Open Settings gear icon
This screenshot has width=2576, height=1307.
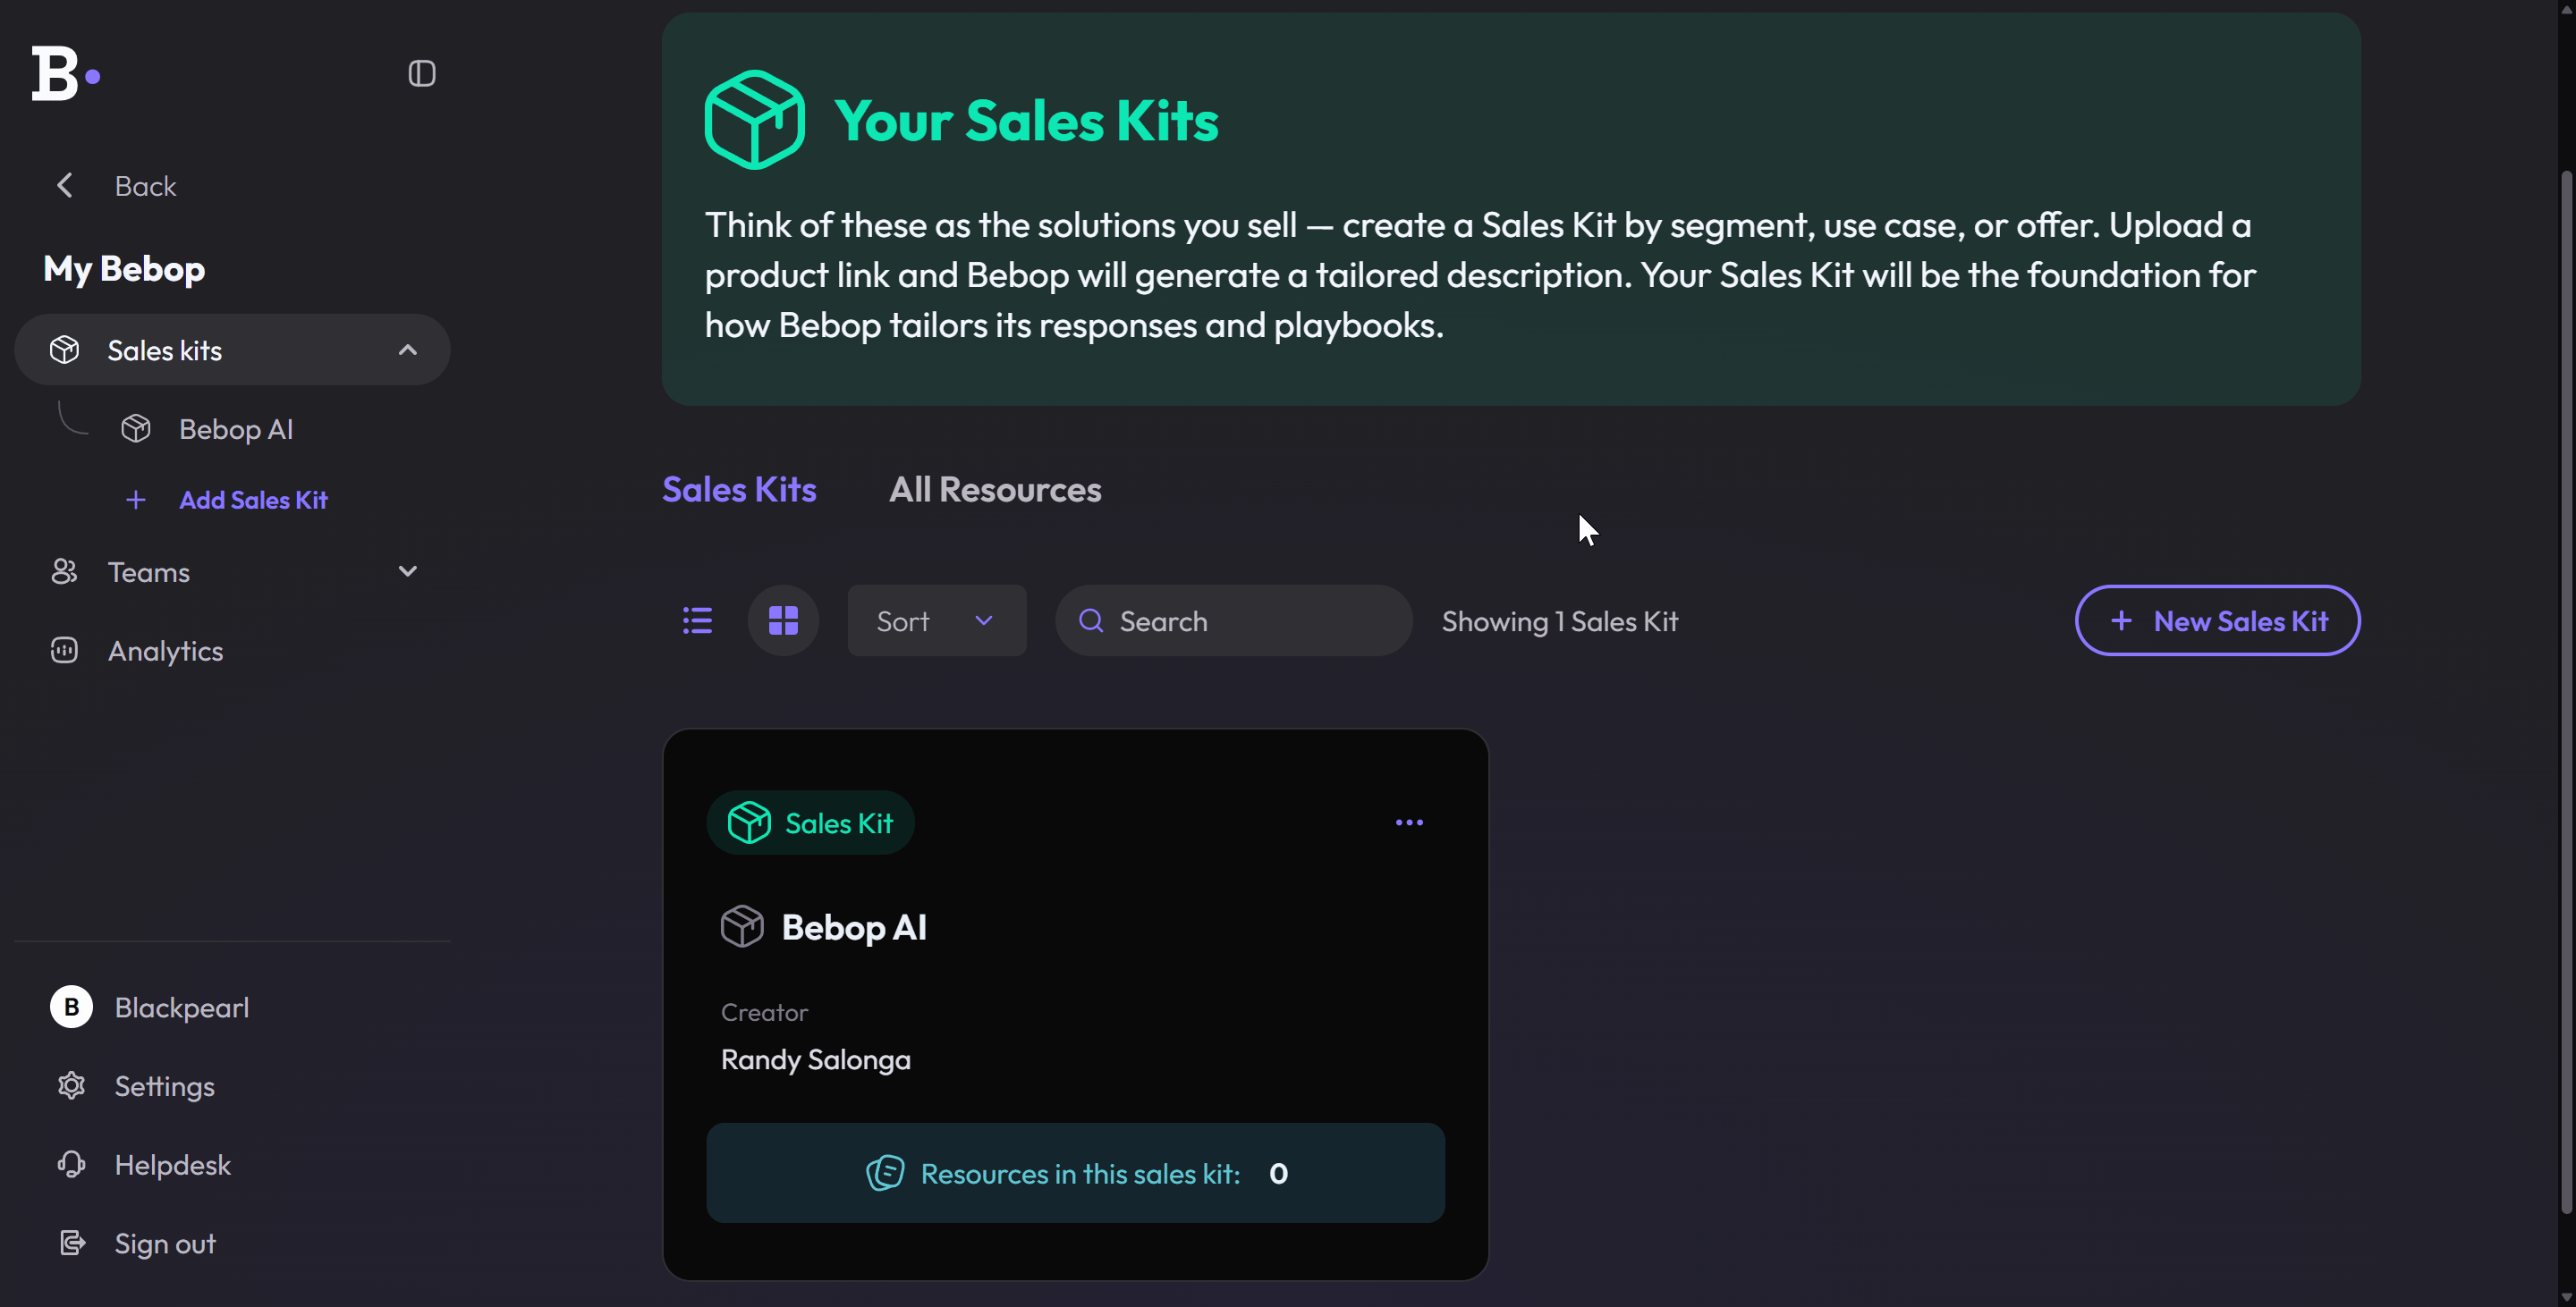click(71, 1086)
